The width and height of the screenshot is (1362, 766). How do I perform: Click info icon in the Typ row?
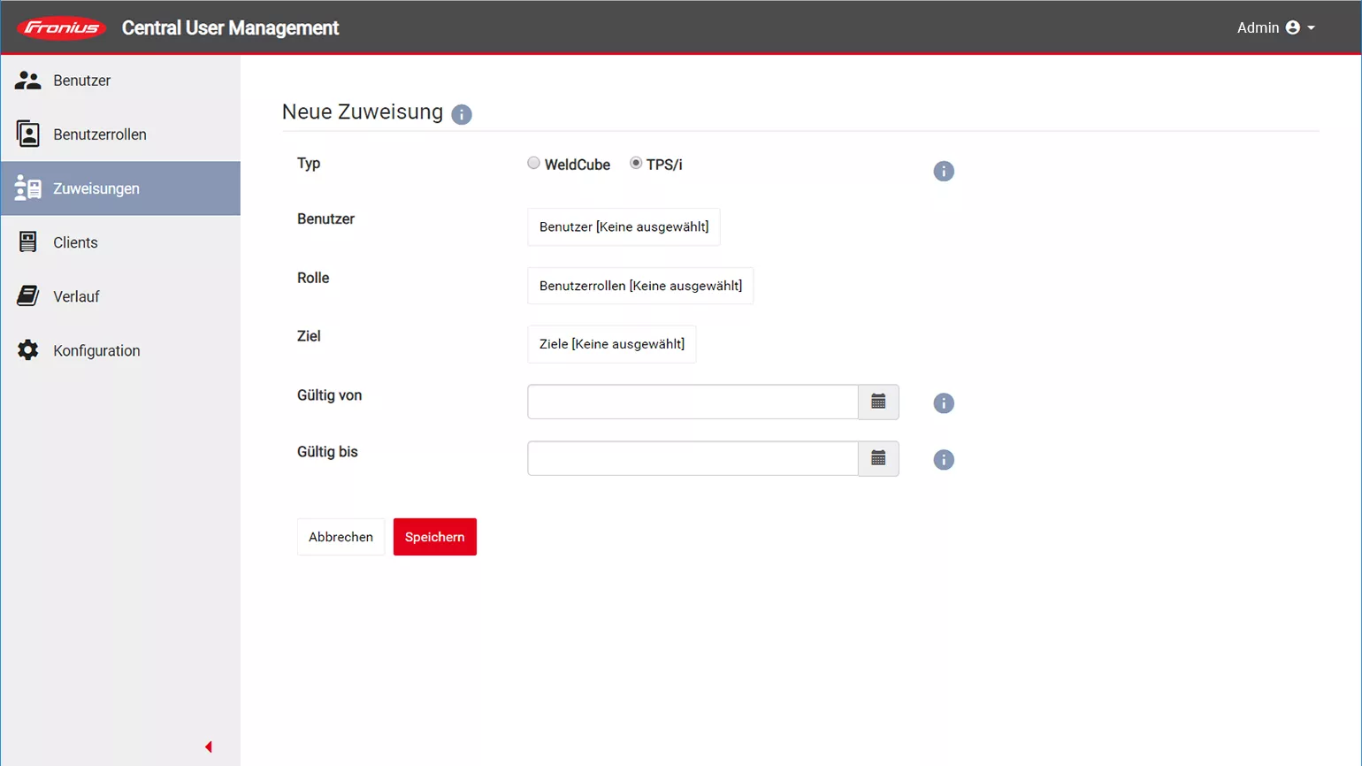pyautogui.click(x=944, y=172)
